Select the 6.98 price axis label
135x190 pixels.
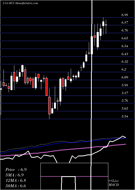(125, 15)
